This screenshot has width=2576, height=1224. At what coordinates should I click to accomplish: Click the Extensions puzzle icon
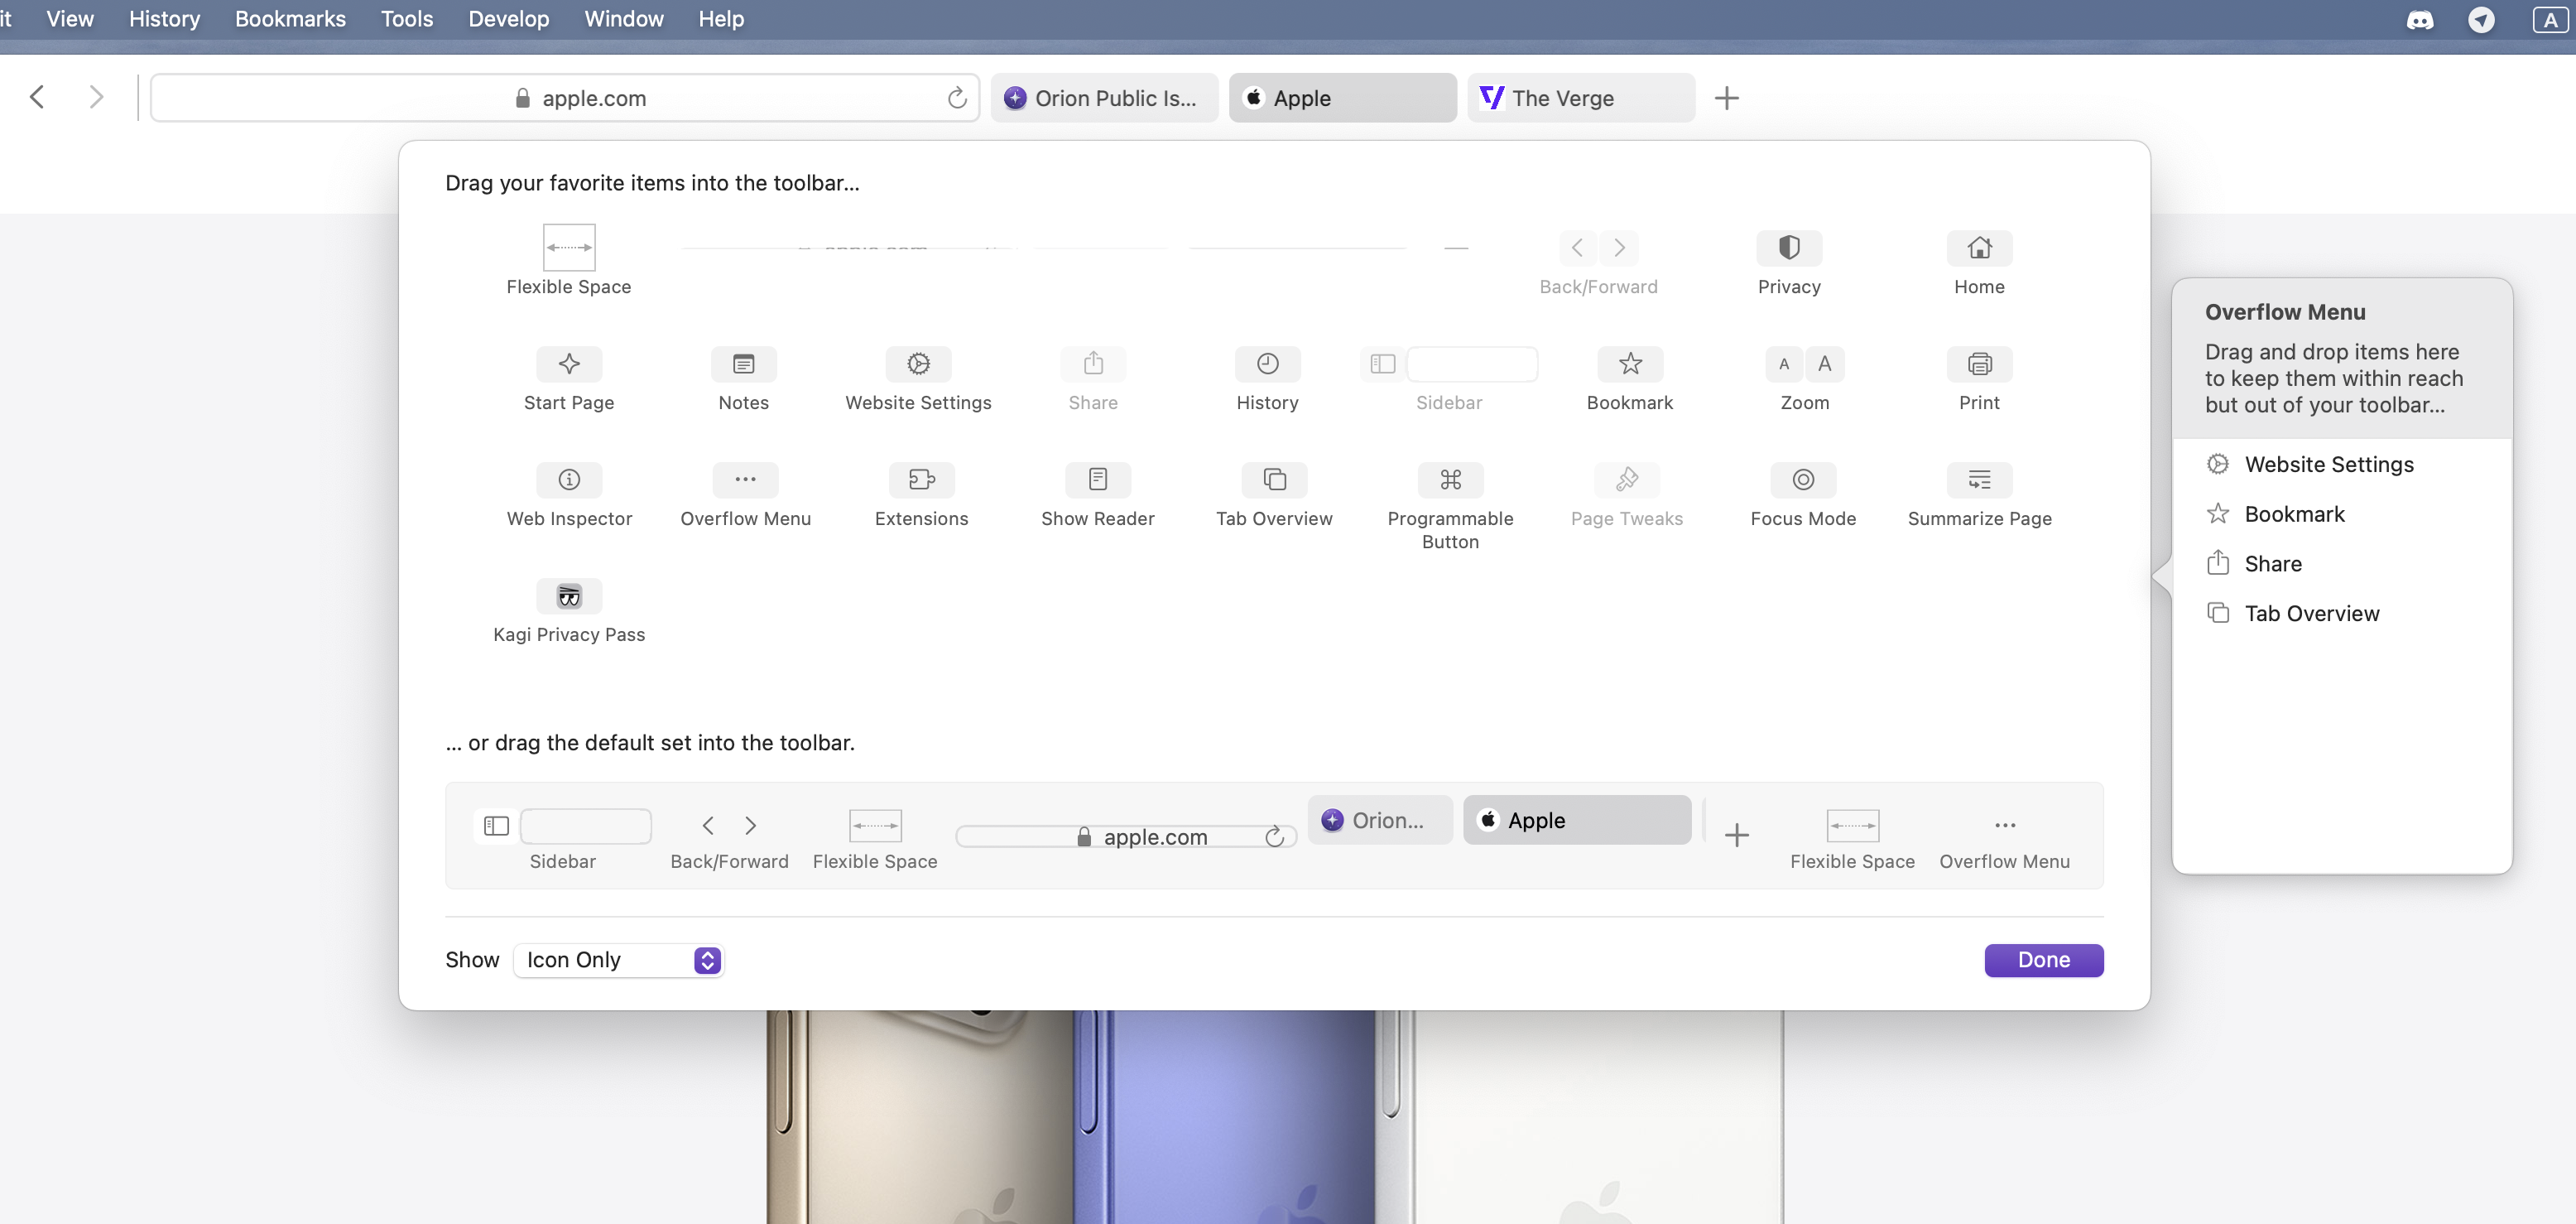point(921,479)
